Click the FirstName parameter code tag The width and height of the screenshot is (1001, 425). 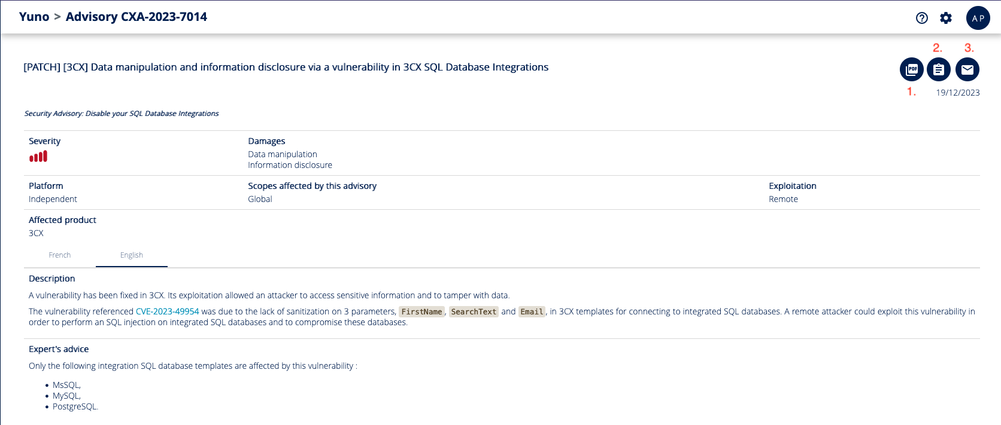[421, 311]
